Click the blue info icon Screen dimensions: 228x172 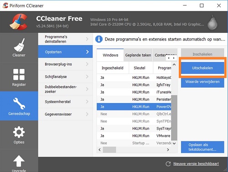pos(99,39)
